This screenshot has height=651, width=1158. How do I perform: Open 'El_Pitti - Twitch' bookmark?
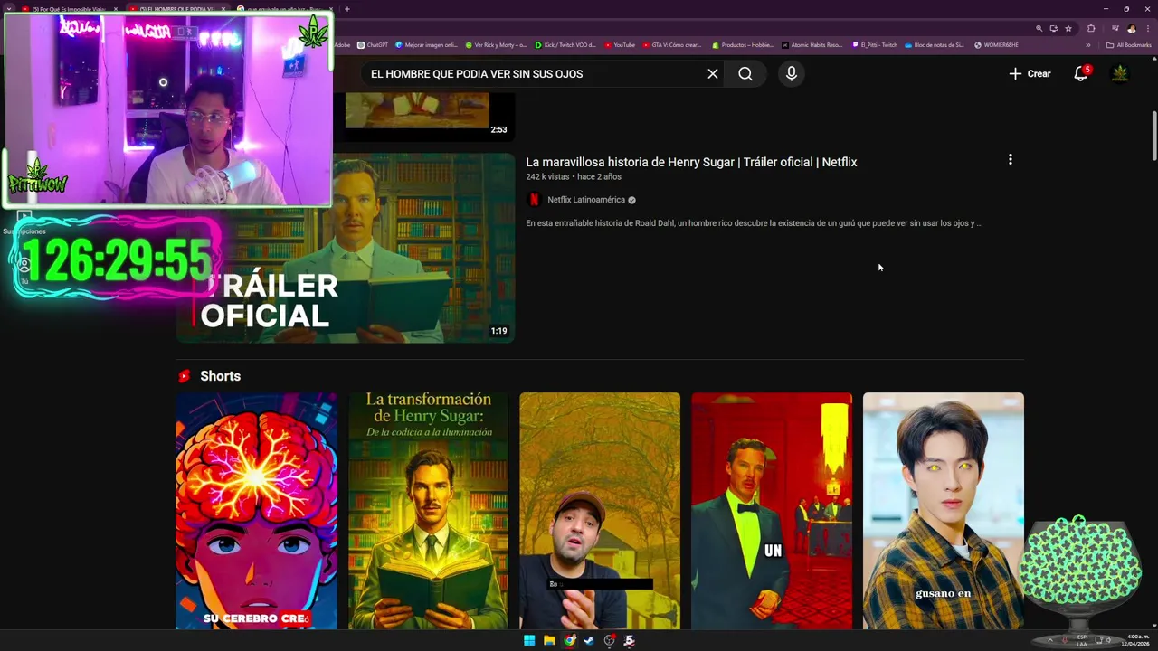[x=875, y=45]
